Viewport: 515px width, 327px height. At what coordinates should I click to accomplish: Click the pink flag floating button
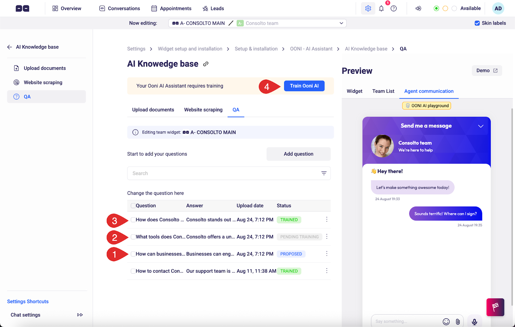coord(495,307)
